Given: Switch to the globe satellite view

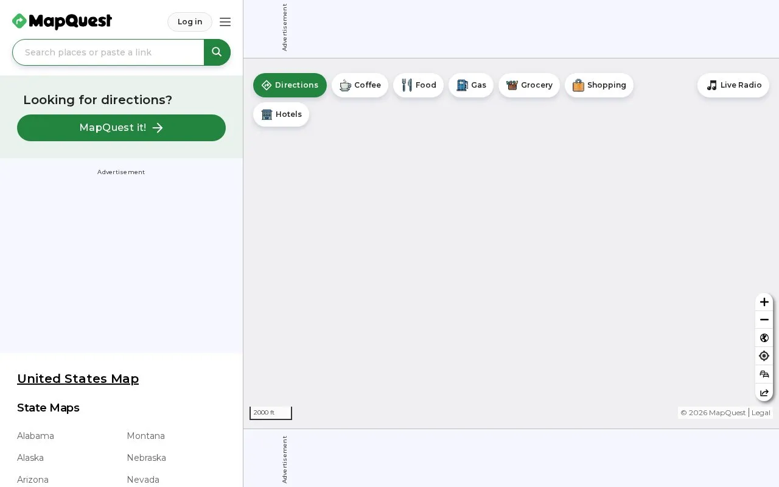Looking at the screenshot, I should click(764, 338).
